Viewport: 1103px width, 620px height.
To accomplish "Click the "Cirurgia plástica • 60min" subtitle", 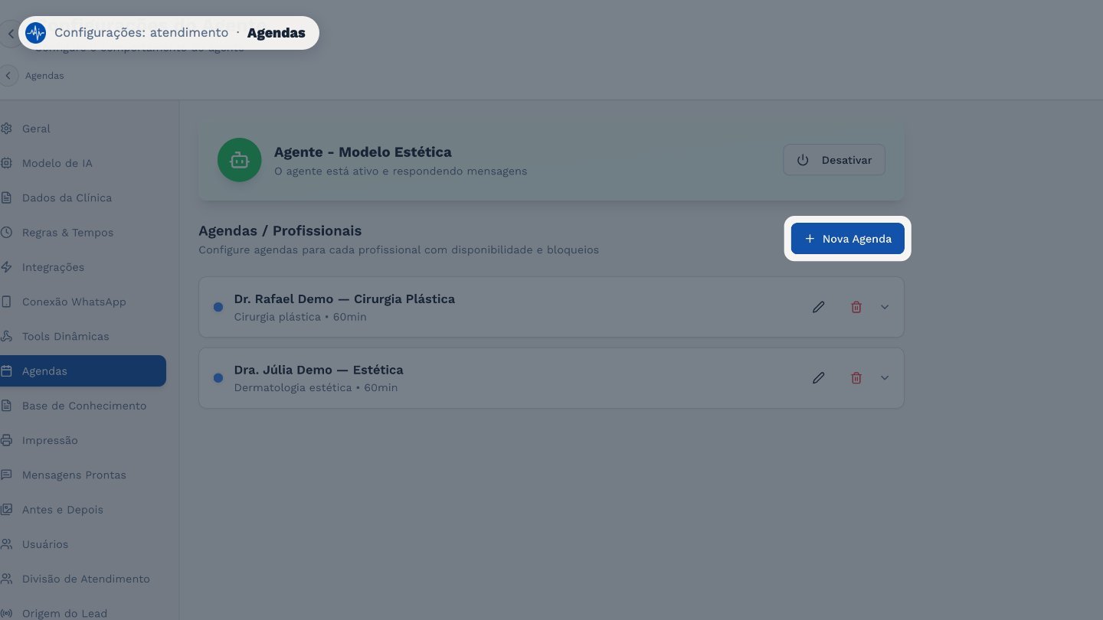I will [300, 317].
